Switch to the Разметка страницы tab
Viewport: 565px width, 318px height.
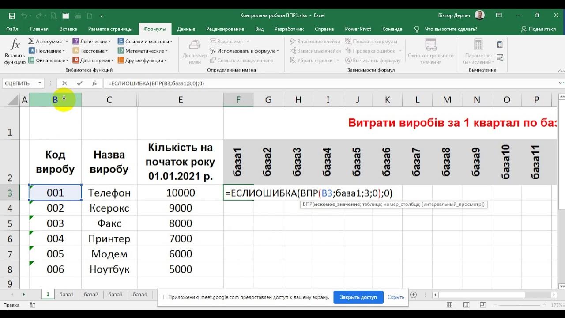pos(110,29)
